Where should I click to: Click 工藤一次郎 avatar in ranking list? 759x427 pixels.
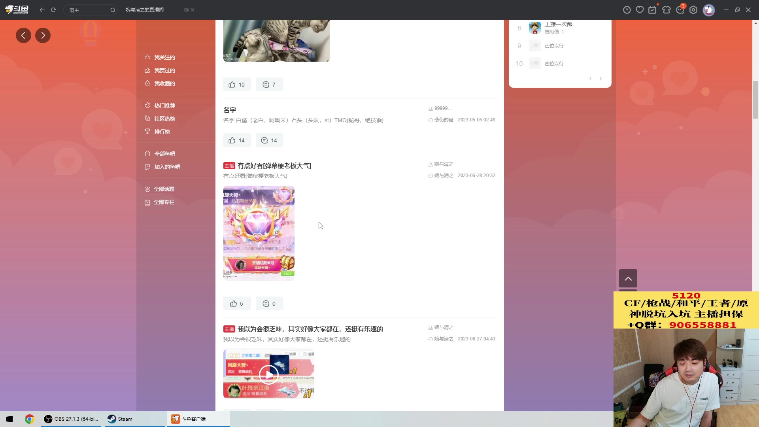point(535,28)
